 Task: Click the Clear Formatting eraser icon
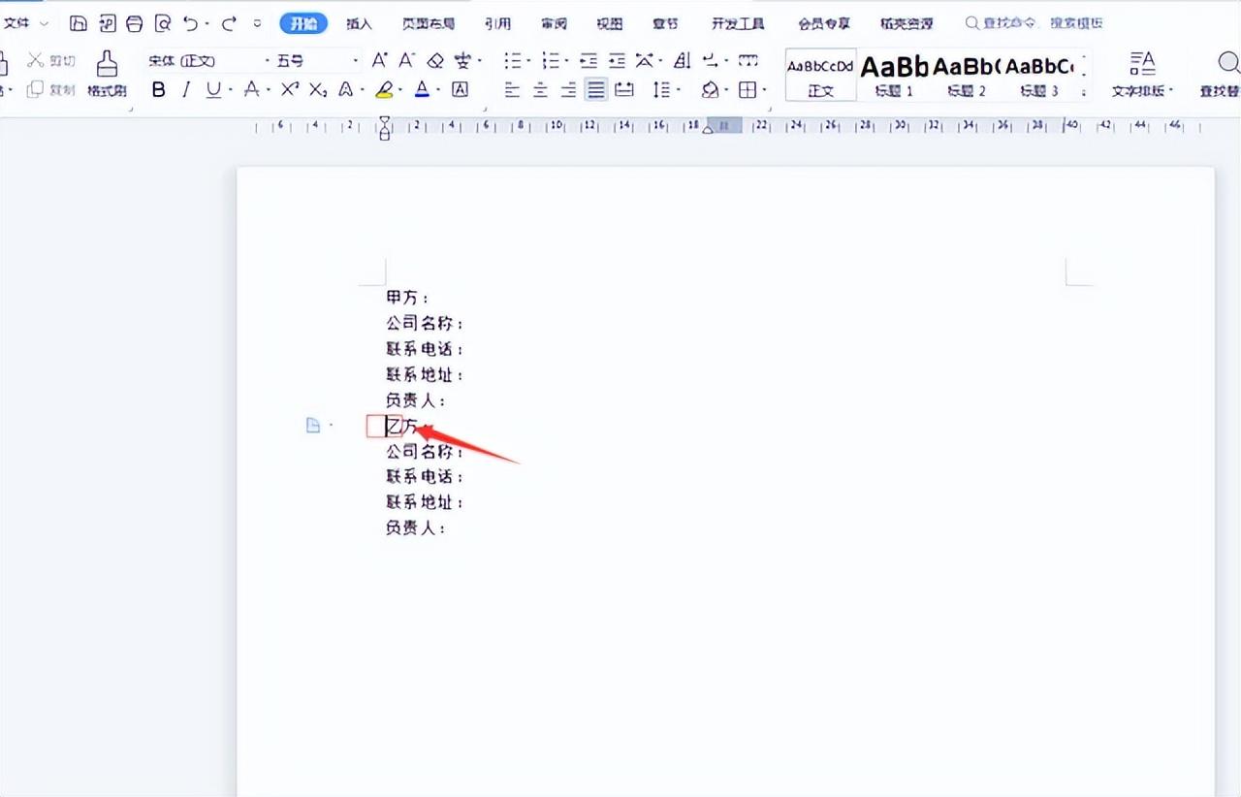pyautogui.click(x=435, y=61)
